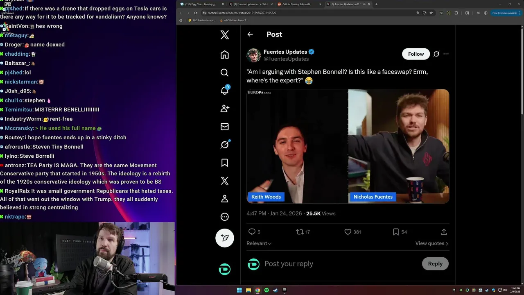Switch to Dgg Chat - Destiny.gg tab

[x=201, y=4]
